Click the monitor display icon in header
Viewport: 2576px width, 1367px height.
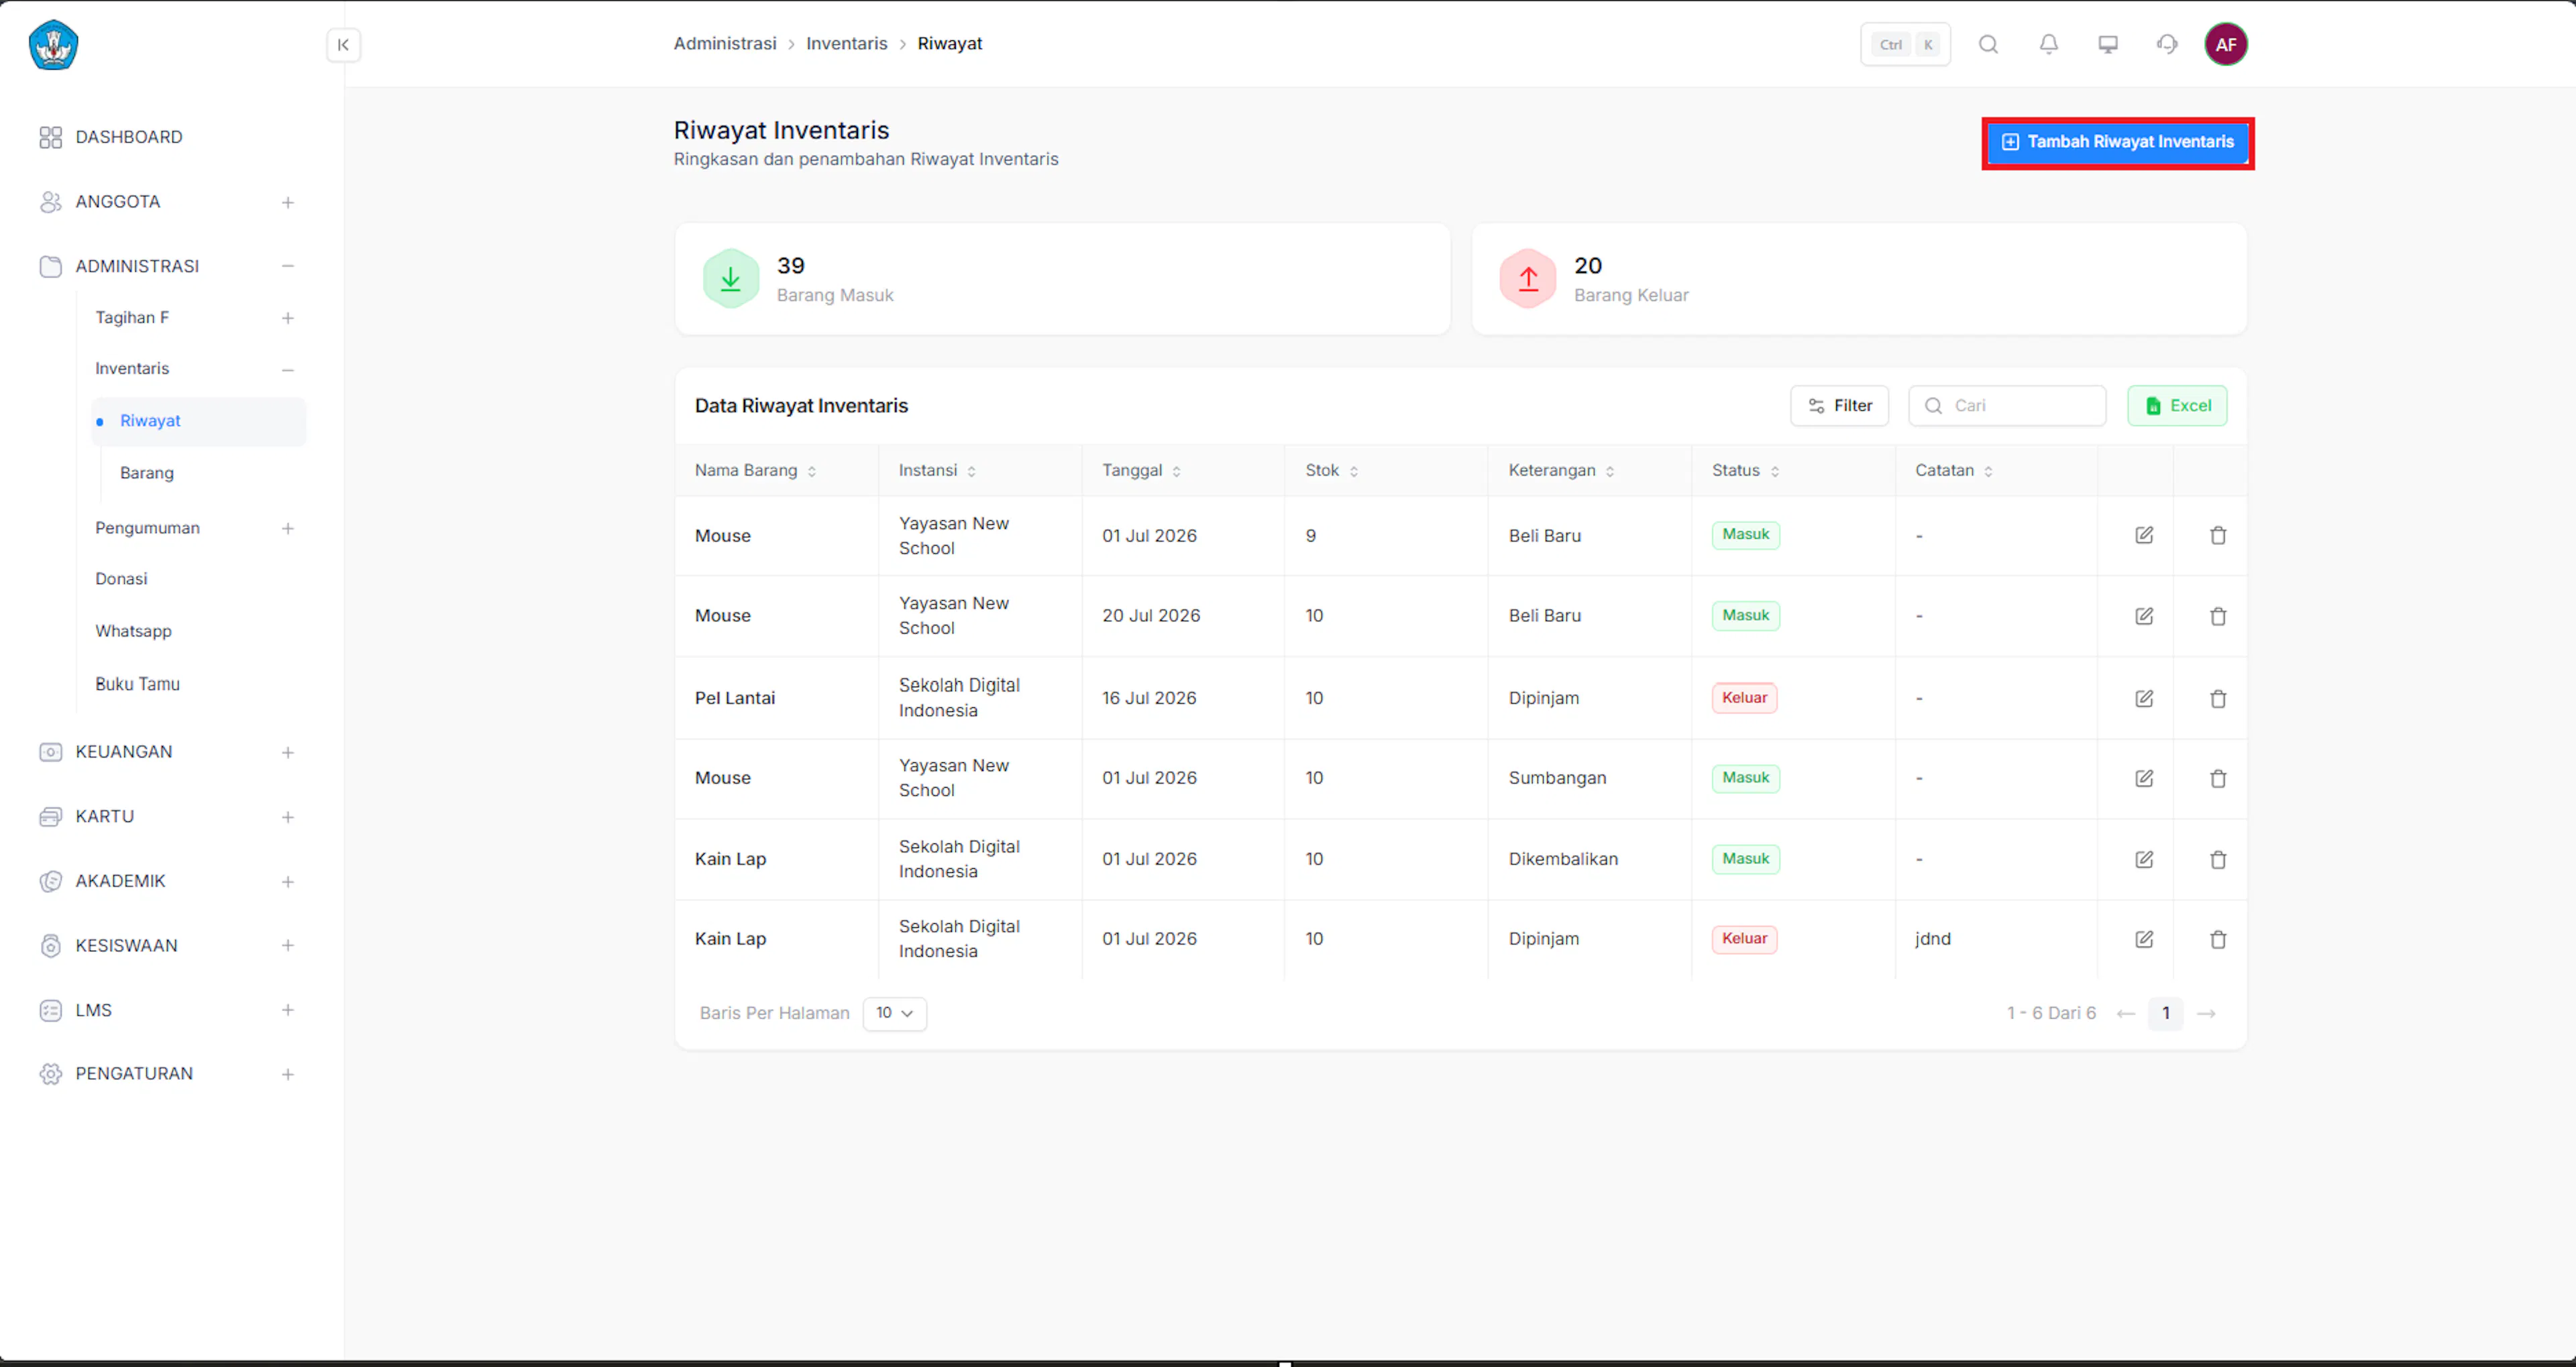2107,44
